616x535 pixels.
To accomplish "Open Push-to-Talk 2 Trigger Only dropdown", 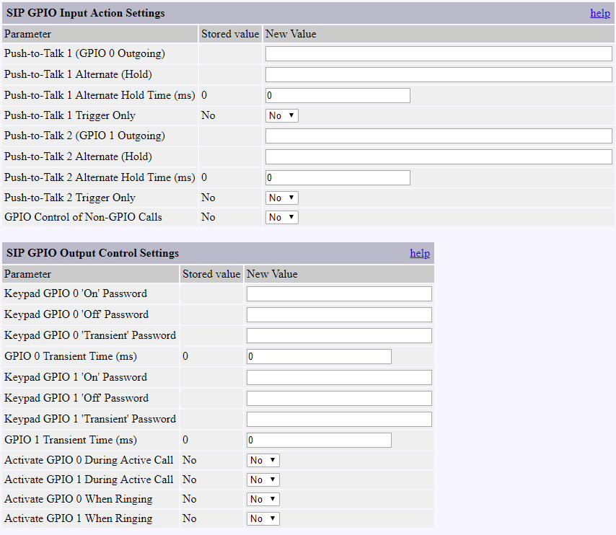I will [x=282, y=198].
